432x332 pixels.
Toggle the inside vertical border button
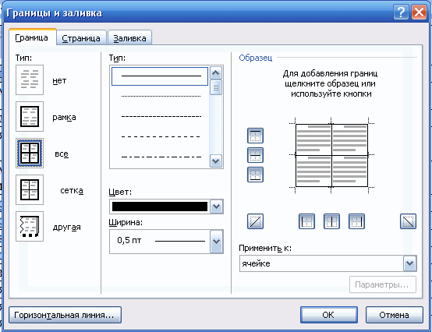point(331,221)
